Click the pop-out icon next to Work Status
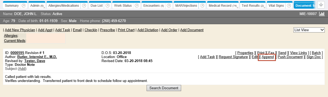 (137, 6)
